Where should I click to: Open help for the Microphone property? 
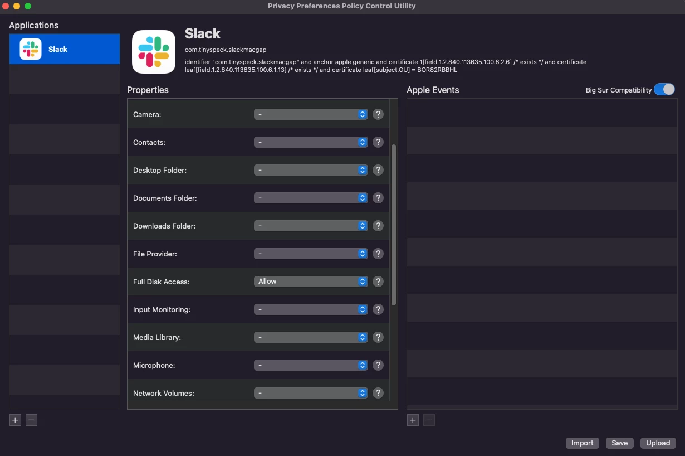coord(378,365)
